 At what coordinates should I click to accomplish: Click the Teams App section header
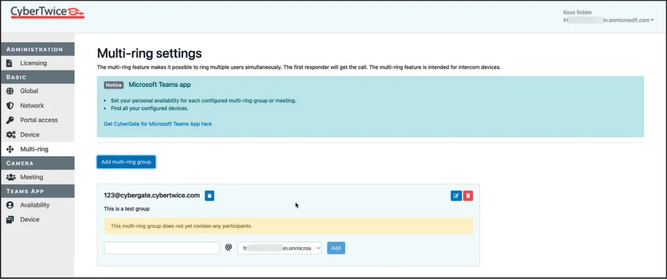[37, 191]
